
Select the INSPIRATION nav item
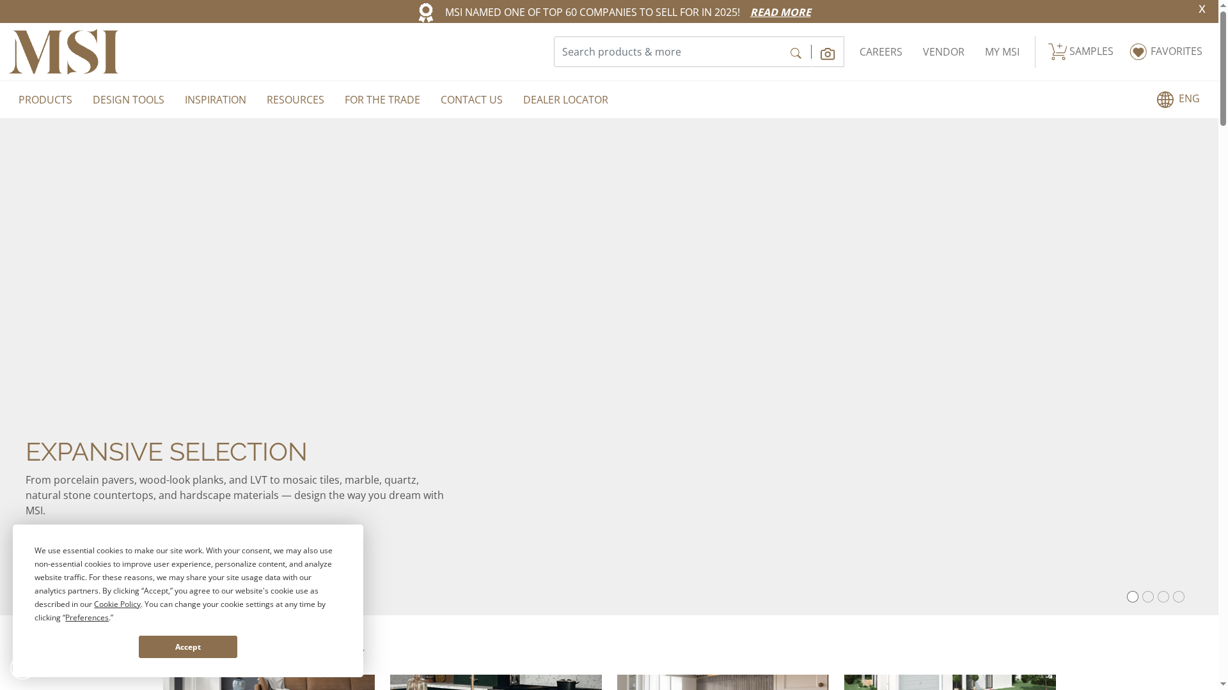tap(215, 99)
